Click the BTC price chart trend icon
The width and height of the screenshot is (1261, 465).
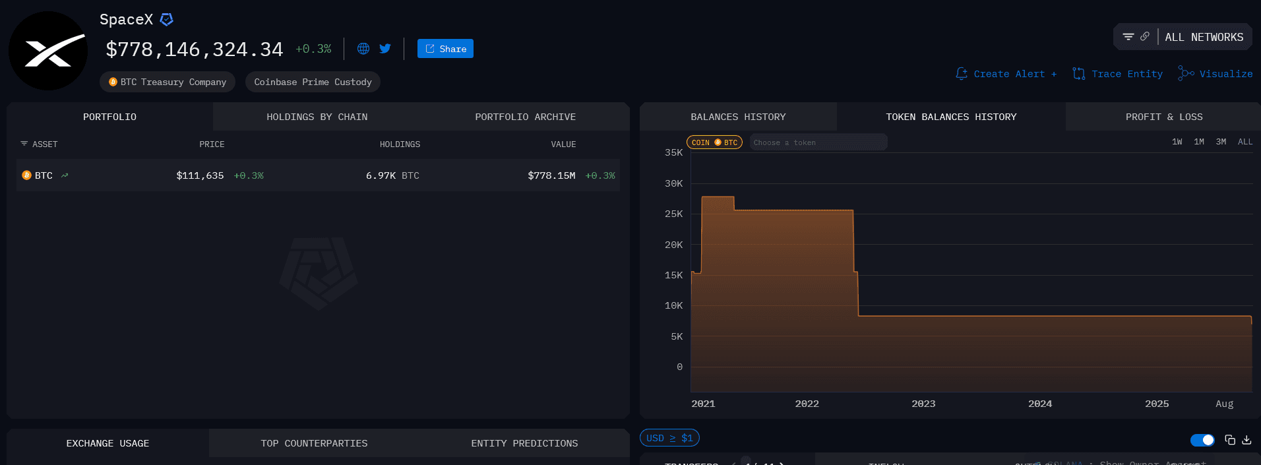(65, 175)
